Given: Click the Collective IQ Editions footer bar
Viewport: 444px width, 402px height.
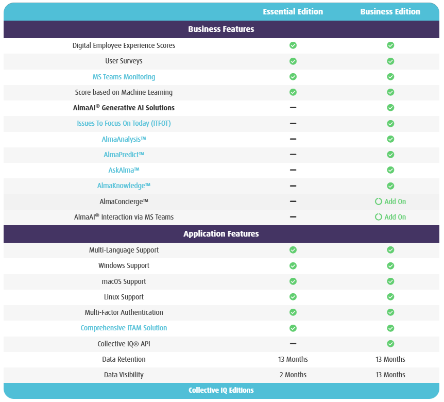Looking at the screenshot, I should pos(221,391).
